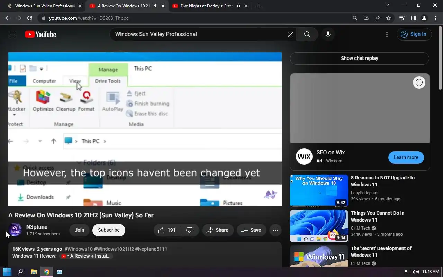Open the A Review + Instal... video link

[86, 256]
